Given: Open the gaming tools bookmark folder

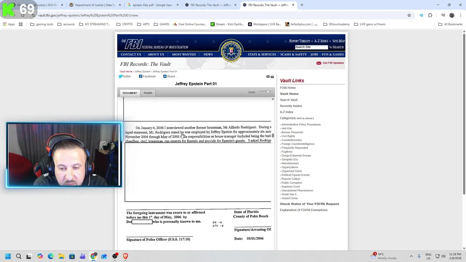Looking at the screenshot, I should (x=42, y=24).
